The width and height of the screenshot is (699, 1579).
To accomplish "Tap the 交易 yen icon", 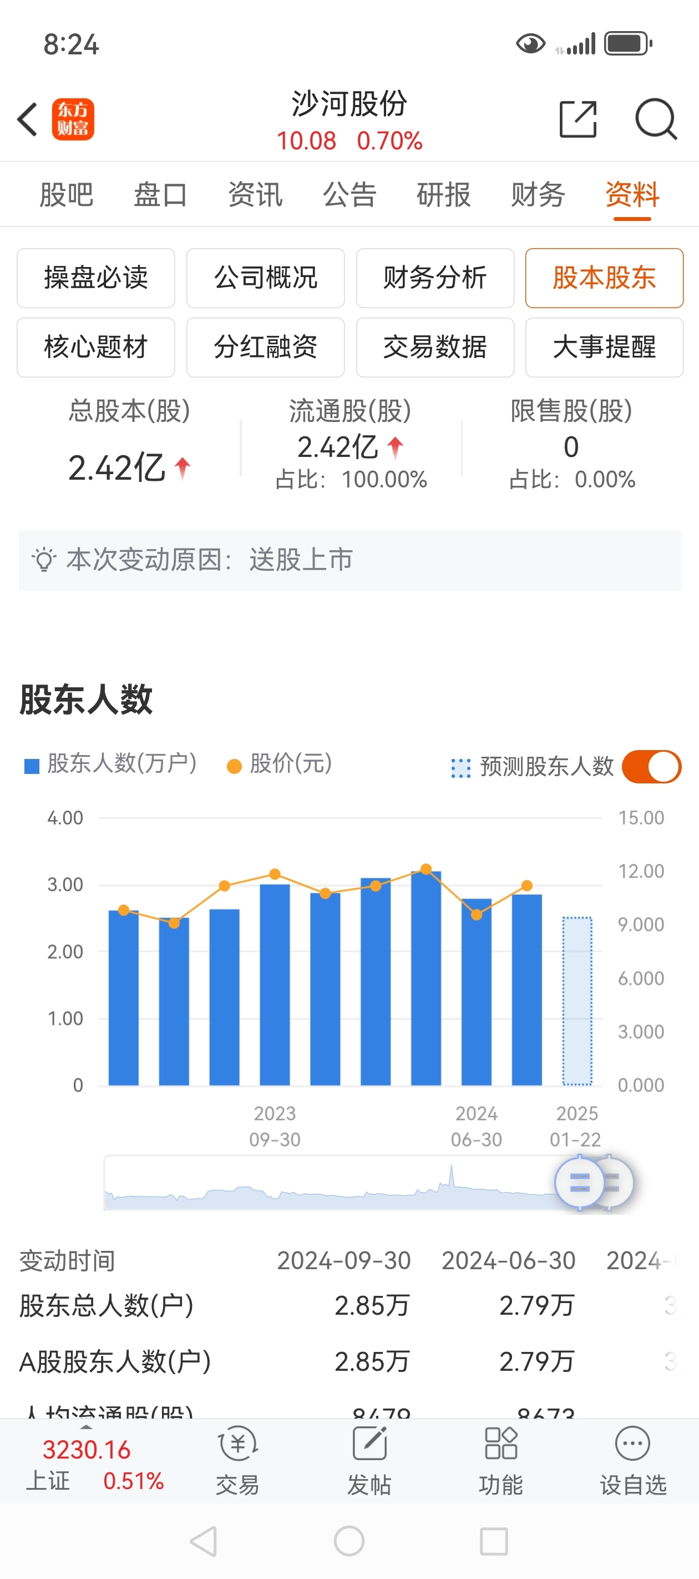I will pos(237,1444).
